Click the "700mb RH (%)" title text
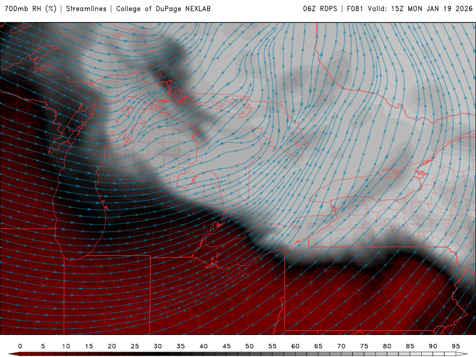 tap(30, 9)
